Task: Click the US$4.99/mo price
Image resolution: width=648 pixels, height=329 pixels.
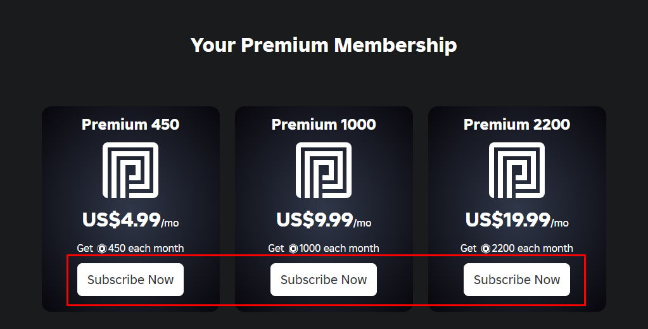Action: pyautogui.click(x=130, y=220)
